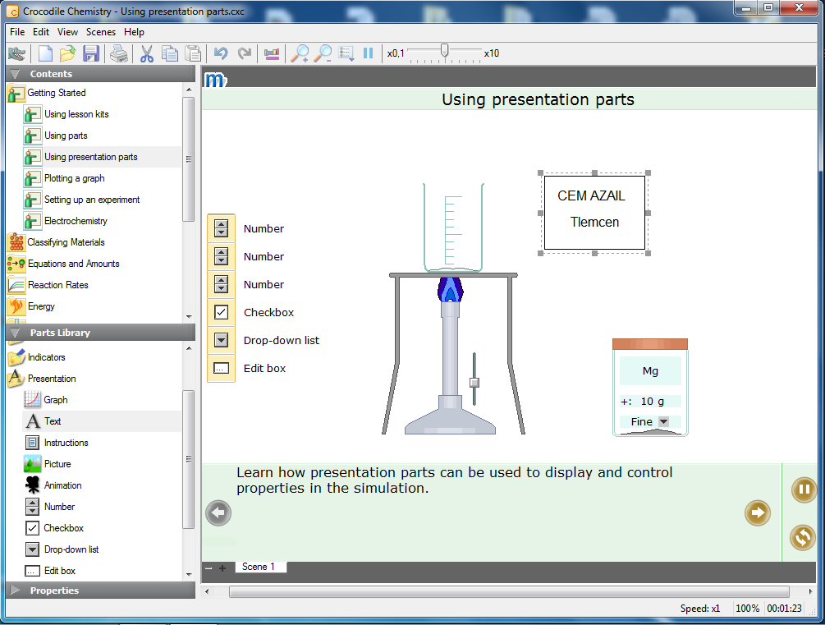Create a new file with toolbar icon

pyautogui.click(x=45, y=53)
